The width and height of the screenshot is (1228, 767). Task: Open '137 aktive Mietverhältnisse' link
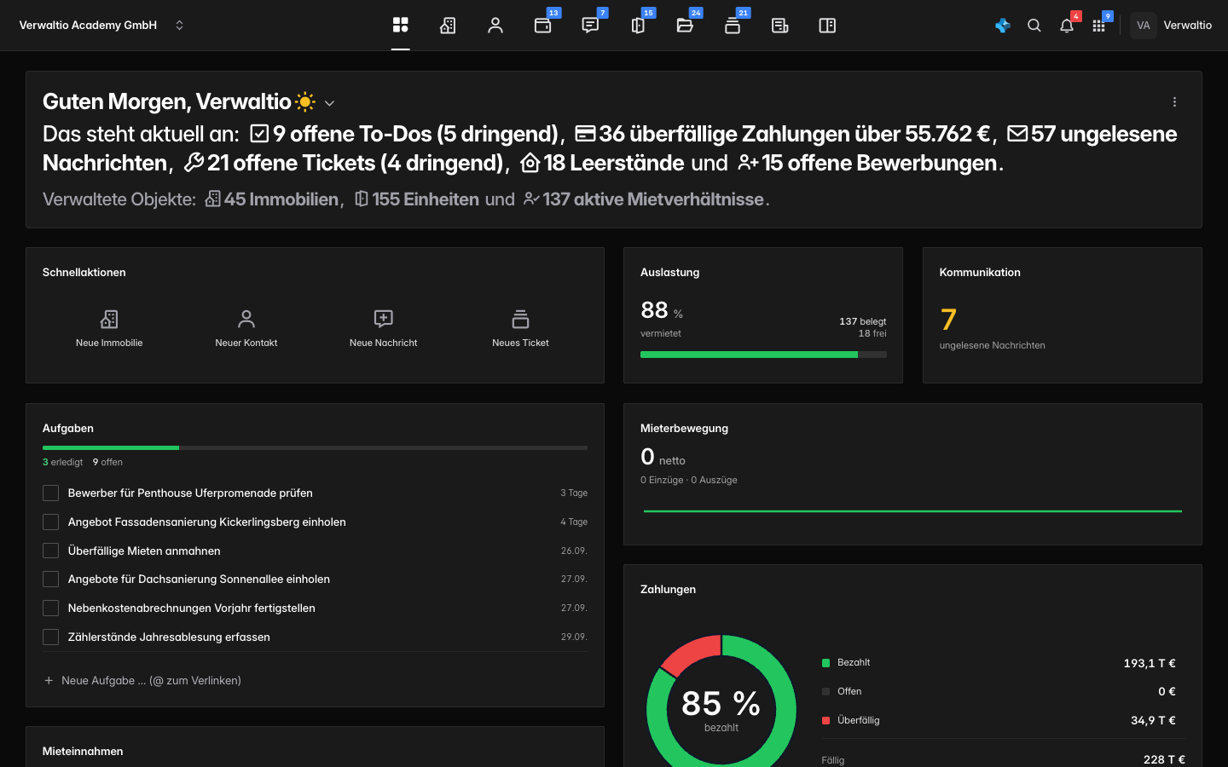[644, 199]
